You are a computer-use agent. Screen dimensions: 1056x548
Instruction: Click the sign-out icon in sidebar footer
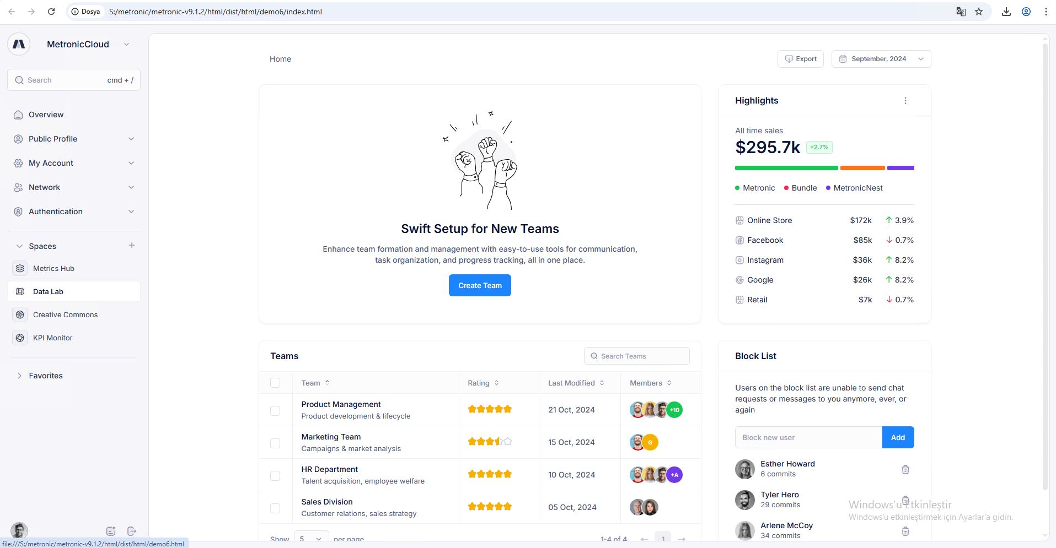(131, 531)
